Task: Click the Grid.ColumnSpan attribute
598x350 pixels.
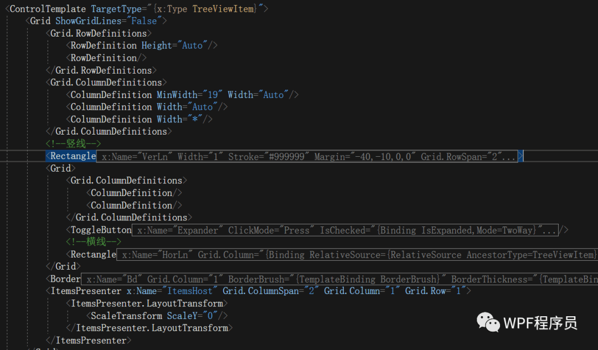Action: [263, 291]
